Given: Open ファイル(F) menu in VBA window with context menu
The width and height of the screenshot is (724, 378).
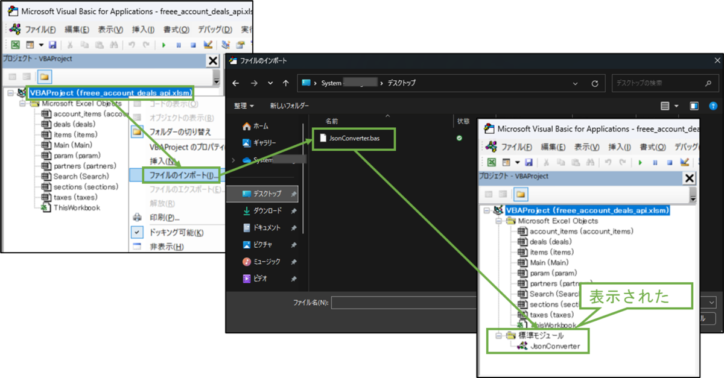Looking at the screenshot, I should [40, 30].
